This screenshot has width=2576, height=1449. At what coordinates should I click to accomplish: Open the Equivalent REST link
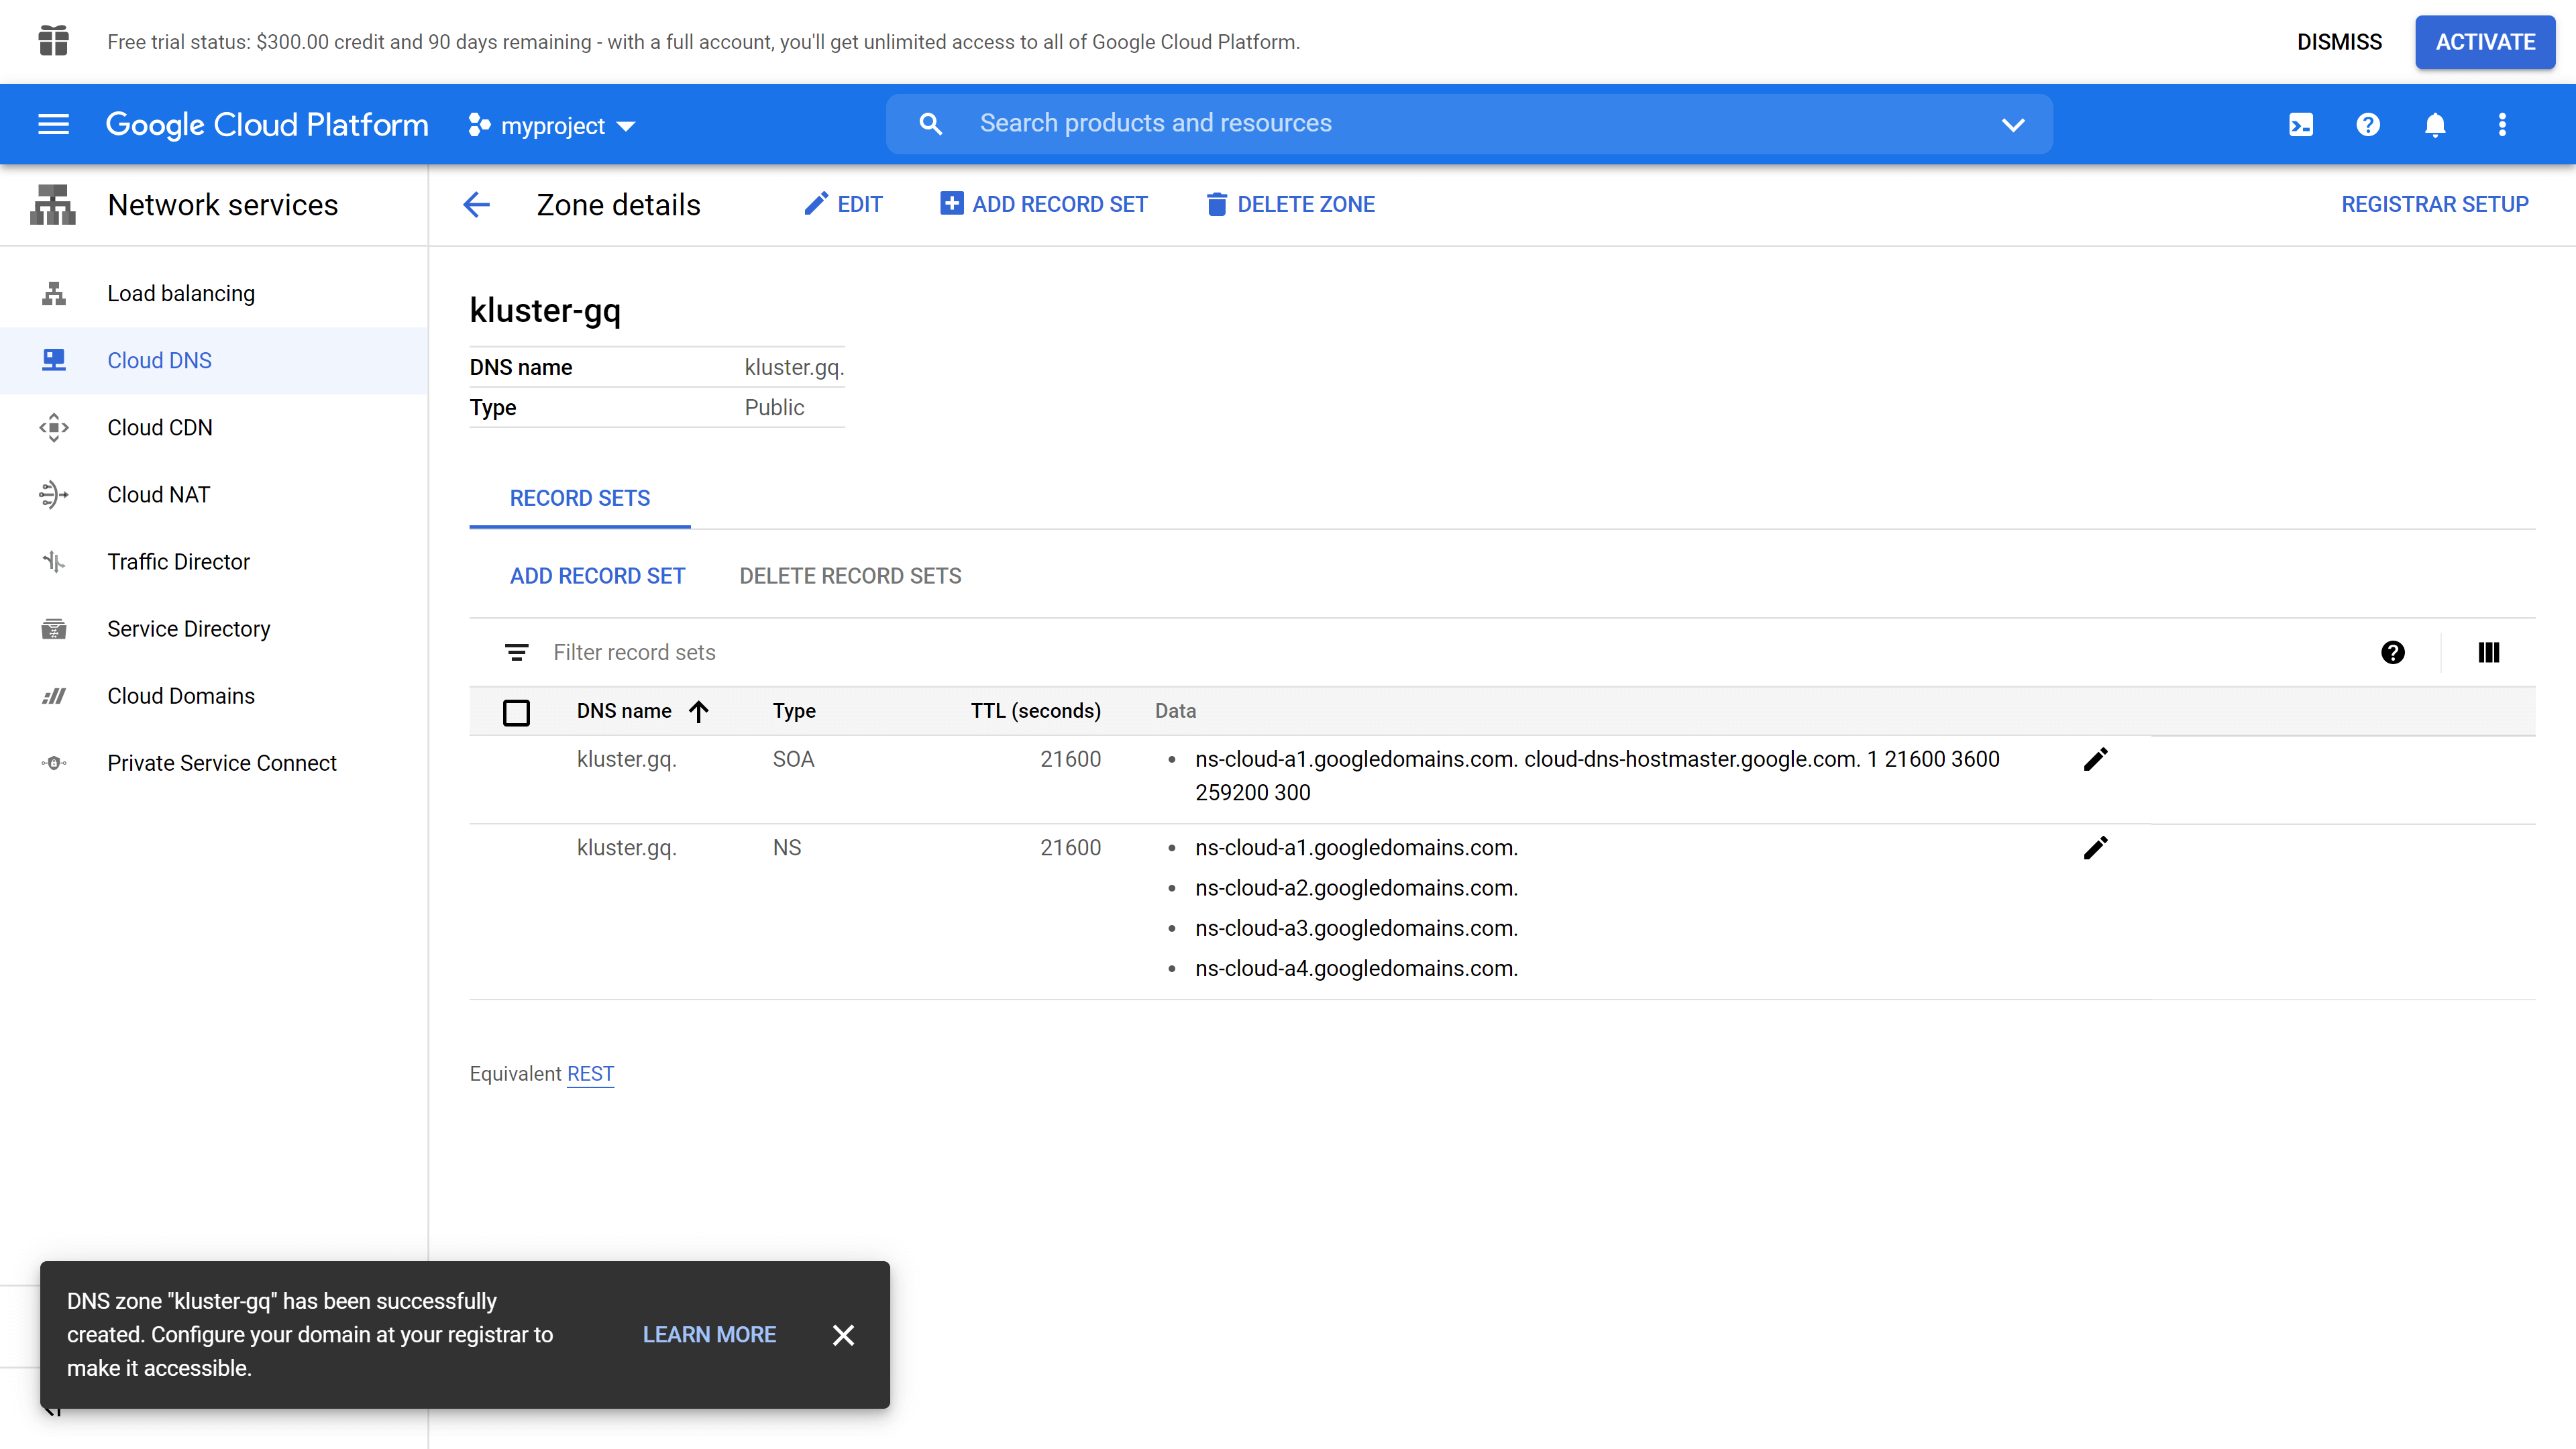590,1074
